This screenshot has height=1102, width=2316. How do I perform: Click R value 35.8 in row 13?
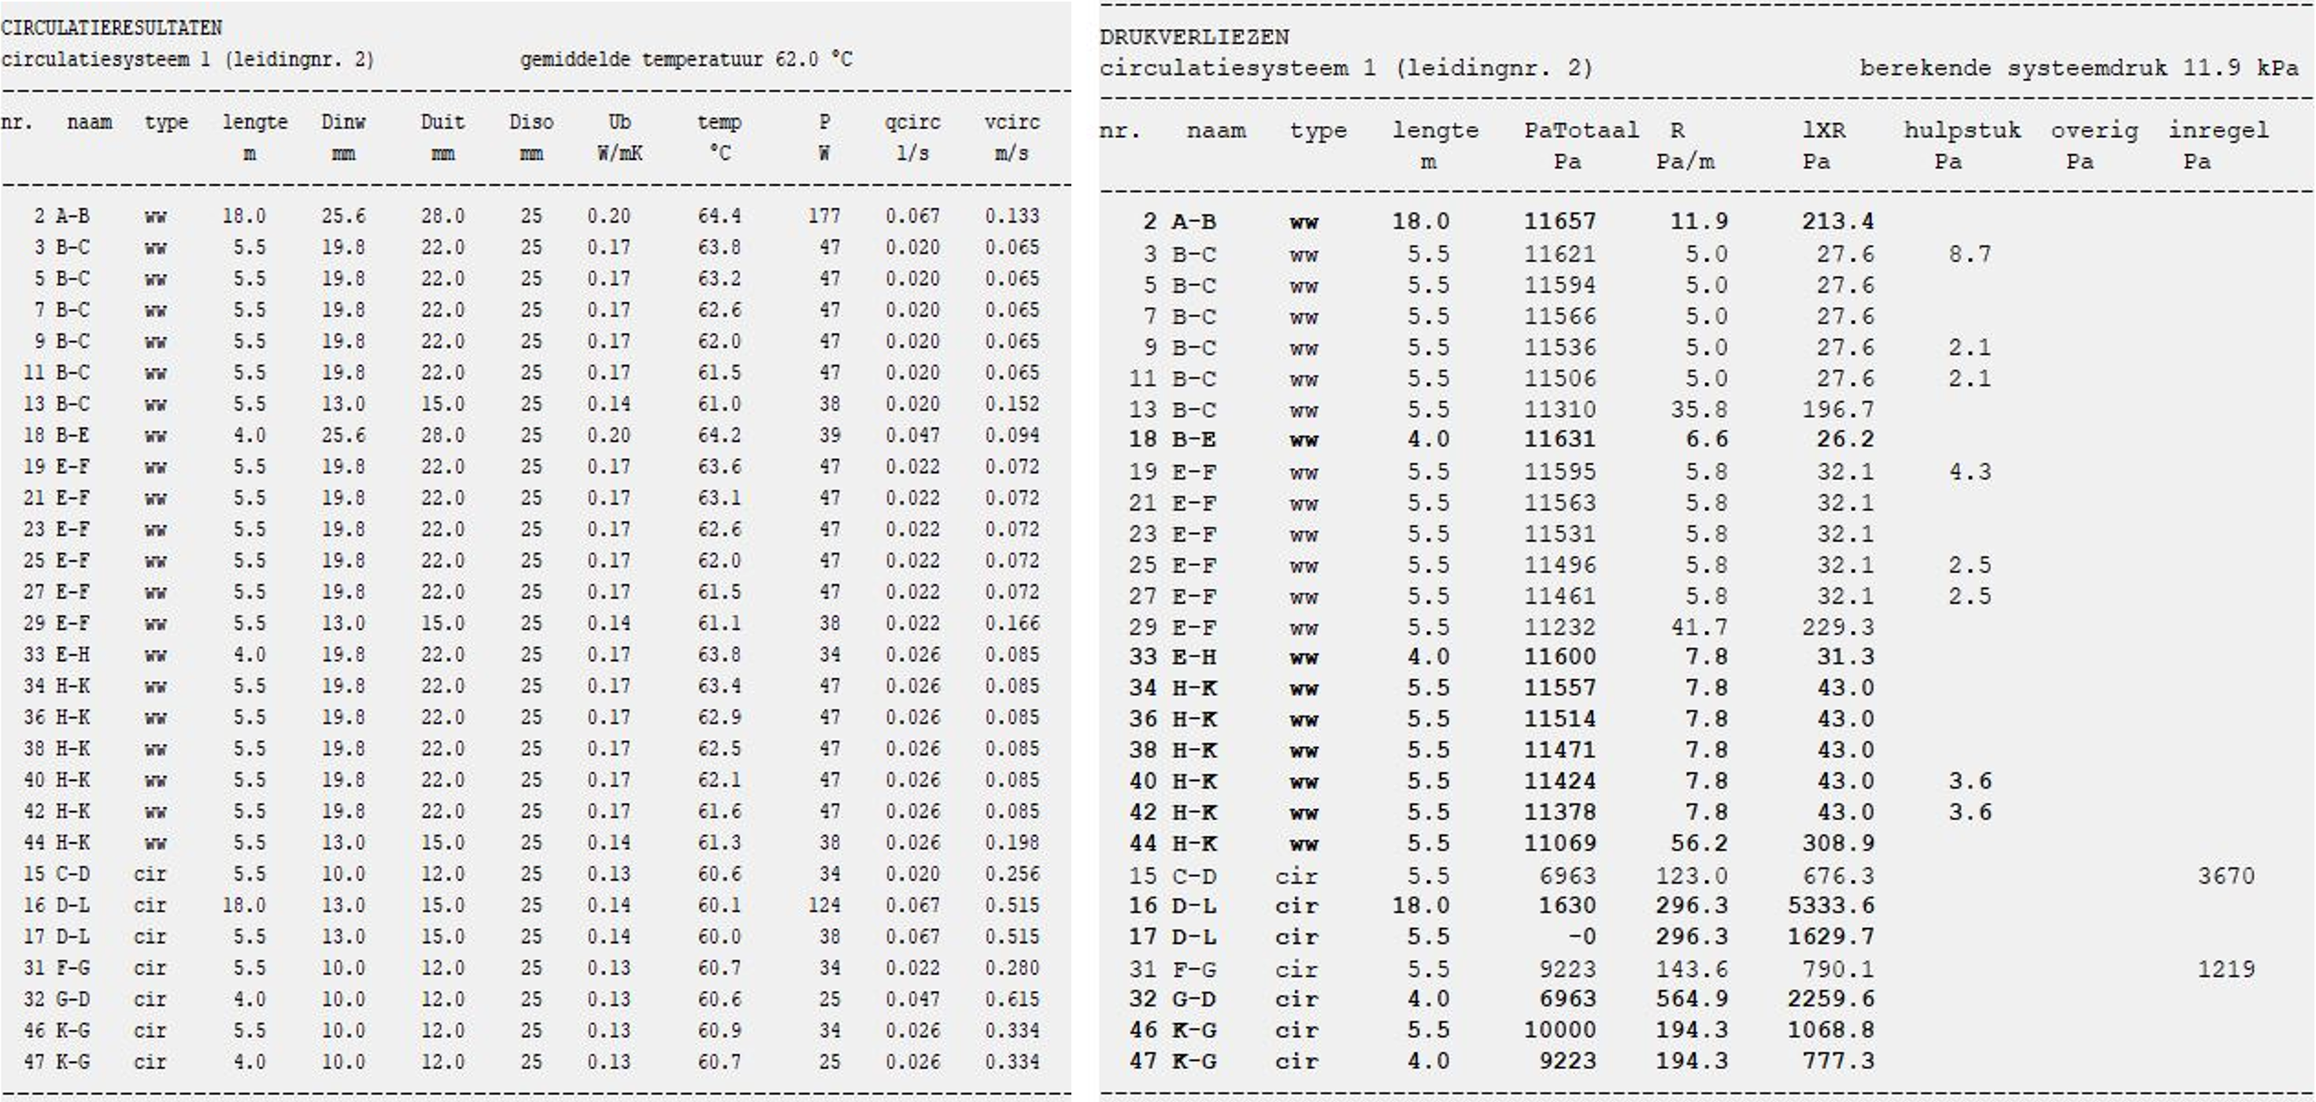(x=1698, y=410)
